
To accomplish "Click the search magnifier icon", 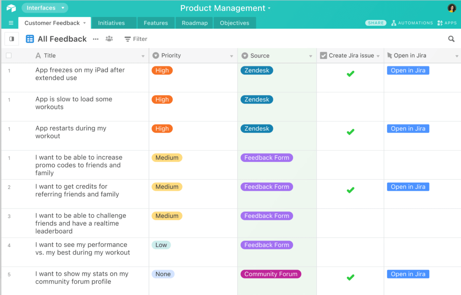I will pyautogui.click(x=451, y=39).
